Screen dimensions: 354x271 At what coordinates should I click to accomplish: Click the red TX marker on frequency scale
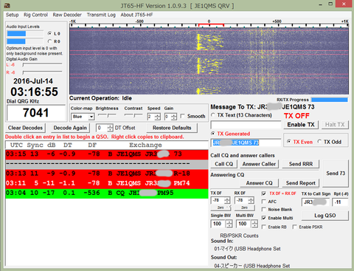click(x=211, y=24)
